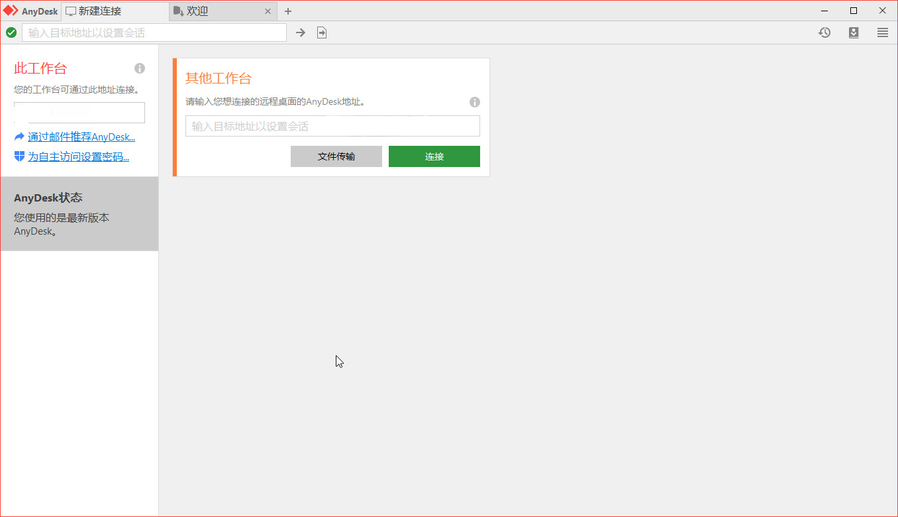Click the 其他工作台 remote address input field
The height and width of the screenshot is (517, 898).
(x=331, y=126)
